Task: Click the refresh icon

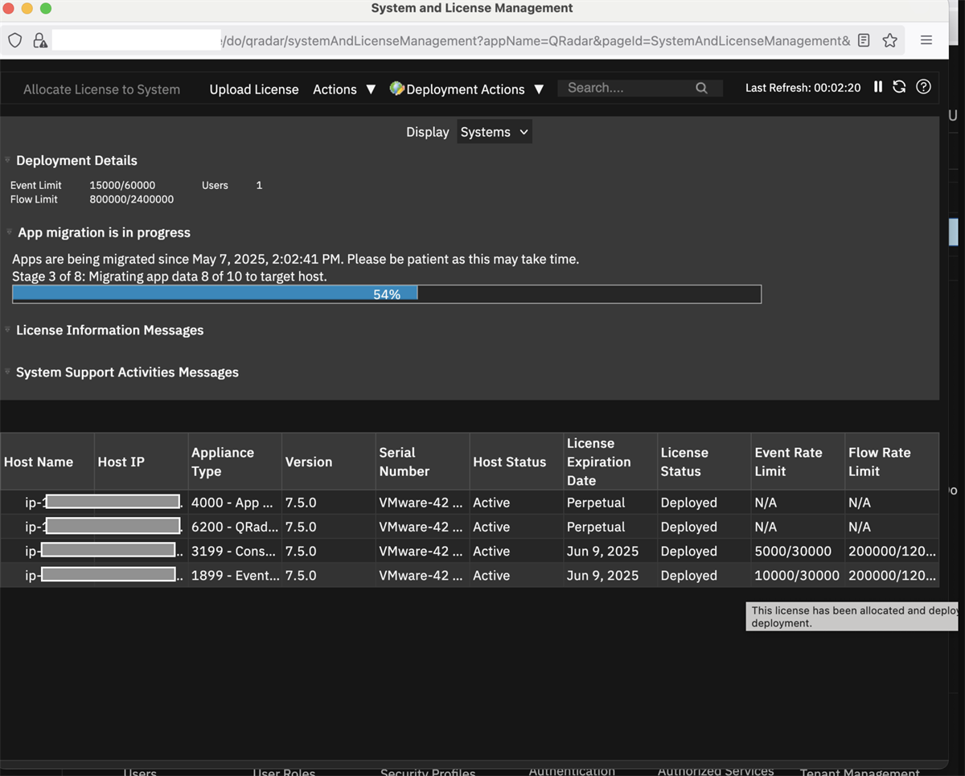Action: pyautogui.click(x=899, y=87)
